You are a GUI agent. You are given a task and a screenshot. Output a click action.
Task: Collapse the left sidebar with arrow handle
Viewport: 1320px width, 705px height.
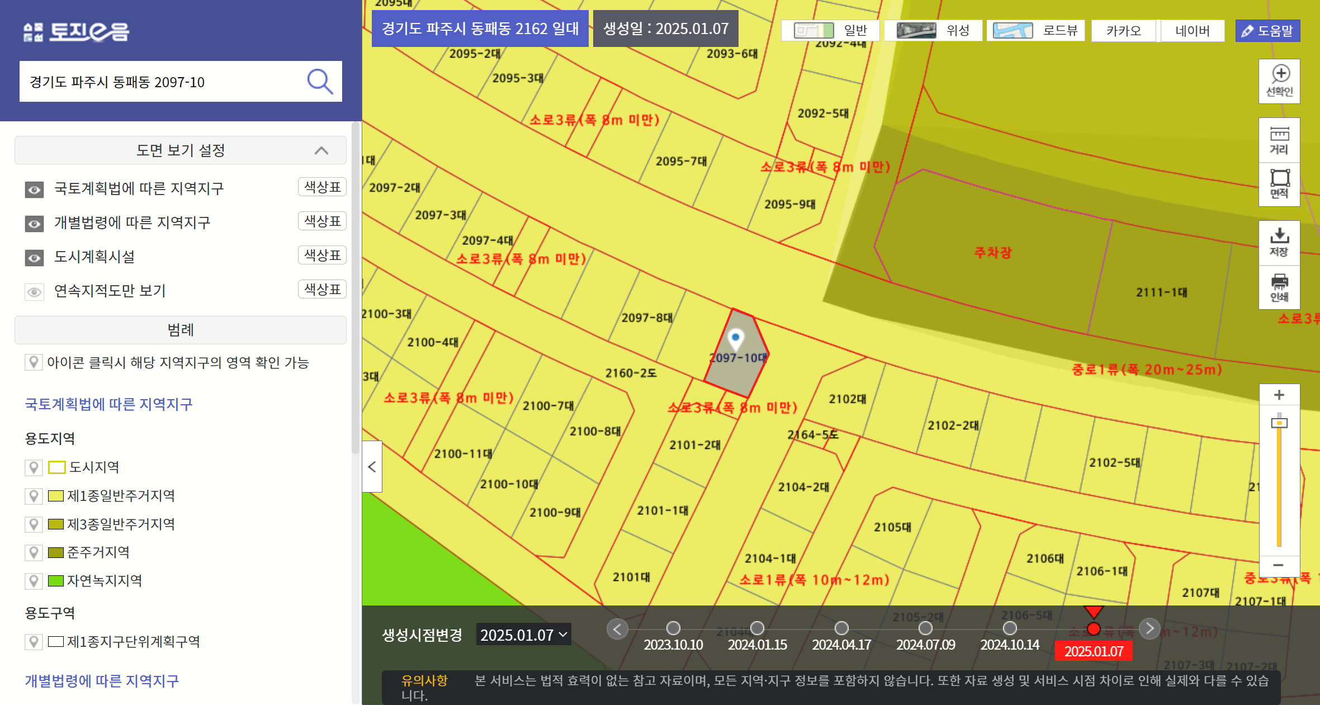(x=372, y=466)
